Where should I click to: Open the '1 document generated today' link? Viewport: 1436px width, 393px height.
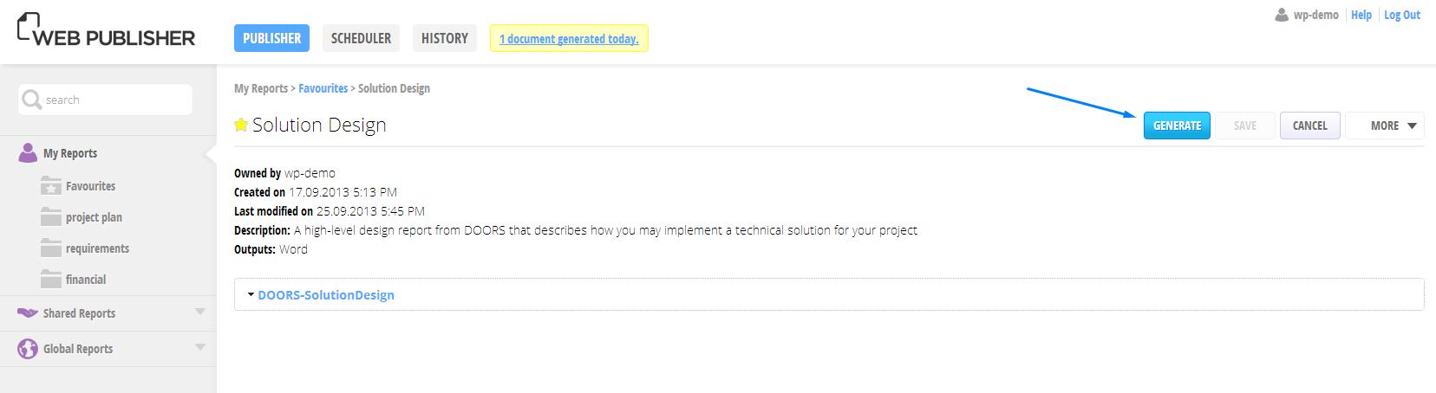pos(569,38)
